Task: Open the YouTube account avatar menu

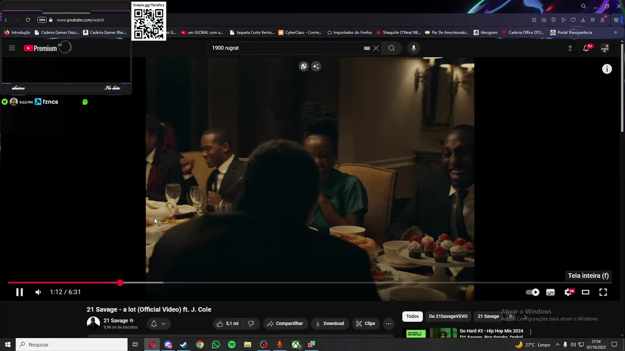Action: click(604, 48)
